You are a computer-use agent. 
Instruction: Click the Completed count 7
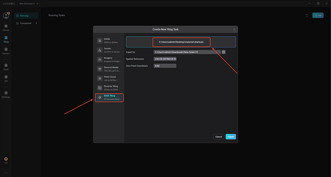coord(36,23)
